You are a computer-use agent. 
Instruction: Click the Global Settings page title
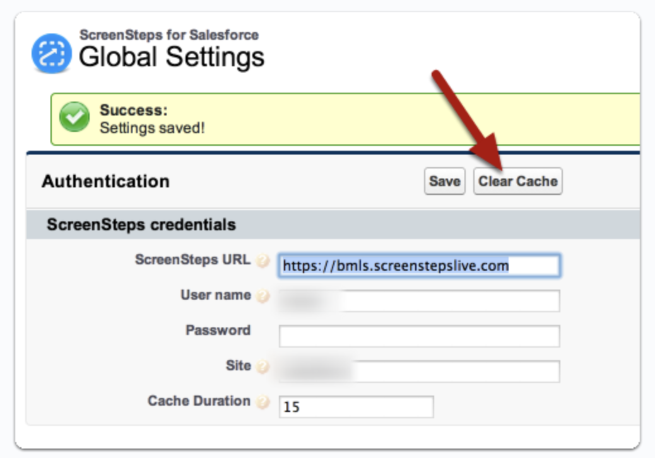(172, 57)
